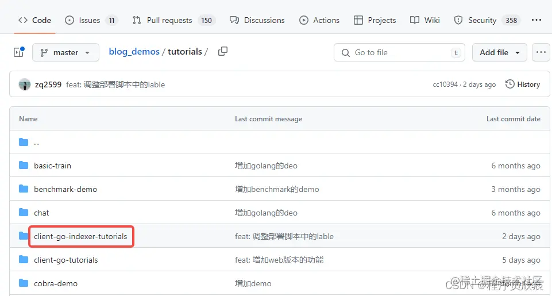Image resolution: width=552 pixels, height=296 pixels.
Task: Open zq2599 user profile link
Action: coord(48,84)
